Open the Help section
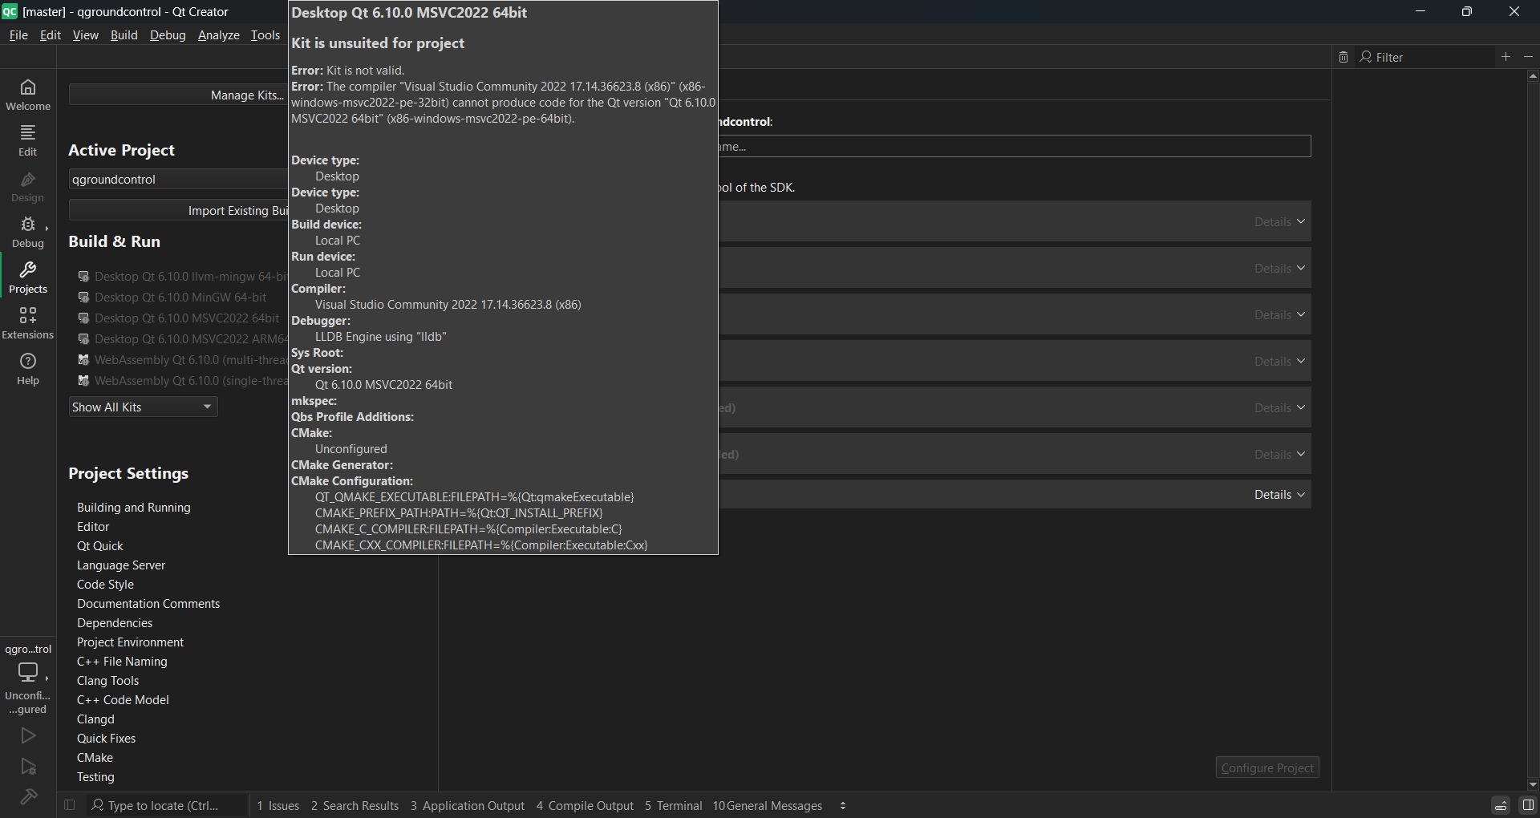This screenshot has width=1540, height=818. click(27, 370)
